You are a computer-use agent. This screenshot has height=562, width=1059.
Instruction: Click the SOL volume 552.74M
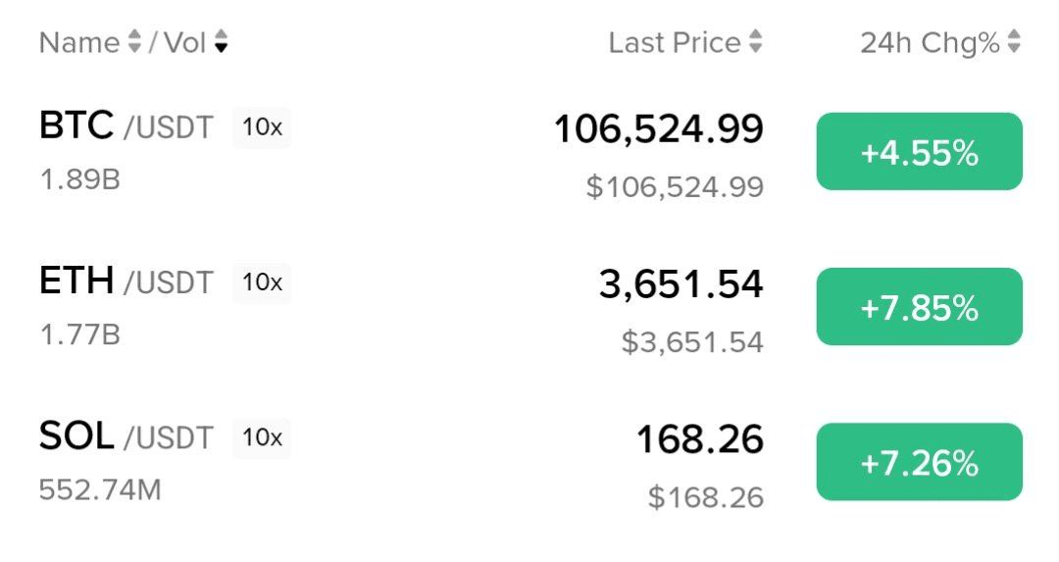click(100, 489)
